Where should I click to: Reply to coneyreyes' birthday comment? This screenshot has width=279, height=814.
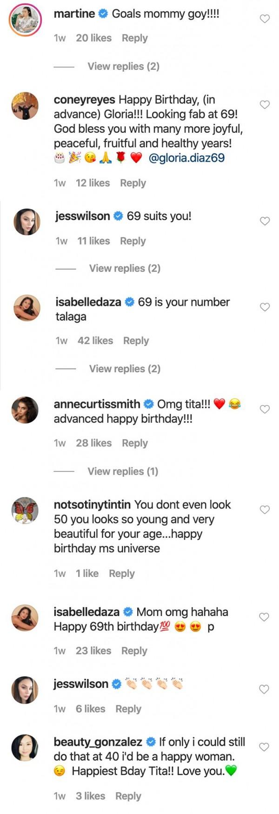[133, 183]
